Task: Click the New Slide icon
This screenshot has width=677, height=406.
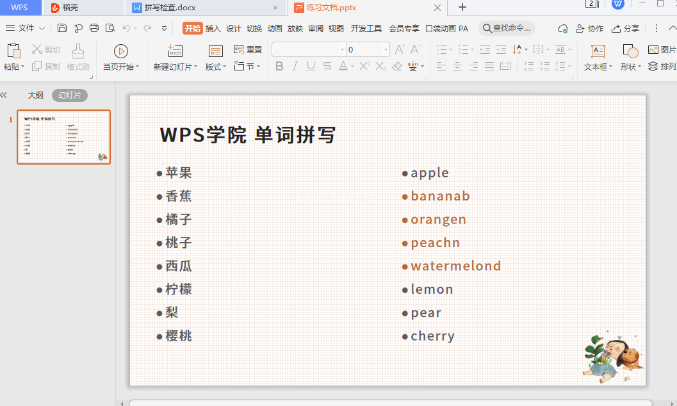Action: pyautogui.click(x=175, y=51)
